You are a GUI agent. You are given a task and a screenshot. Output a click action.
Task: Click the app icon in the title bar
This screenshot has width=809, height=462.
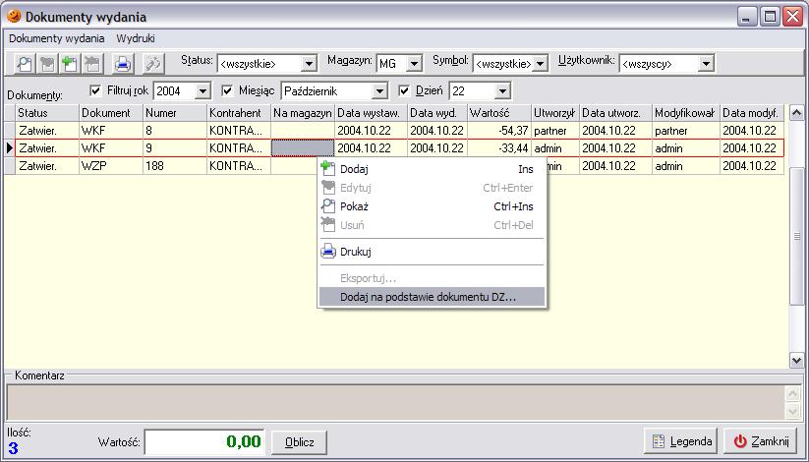click(x=14, y=16)
